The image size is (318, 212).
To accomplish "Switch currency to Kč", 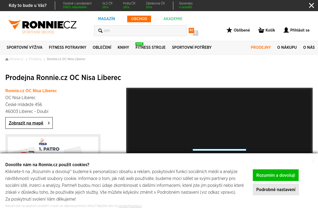I will click(x=191, y=30).
